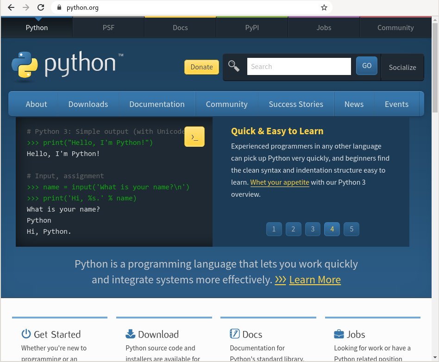This screenshot has width=439, height=362.
Task: Show slide 5 of the carousel
Action: coord(351,229)
